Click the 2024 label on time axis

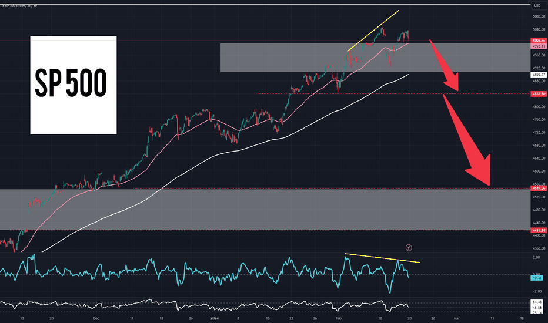click(x=215, y=318)
